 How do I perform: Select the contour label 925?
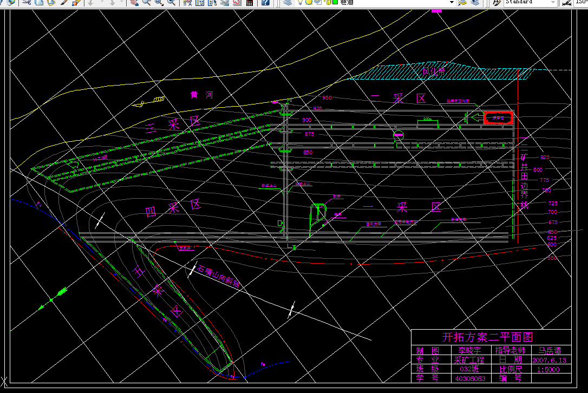(318, 108)
